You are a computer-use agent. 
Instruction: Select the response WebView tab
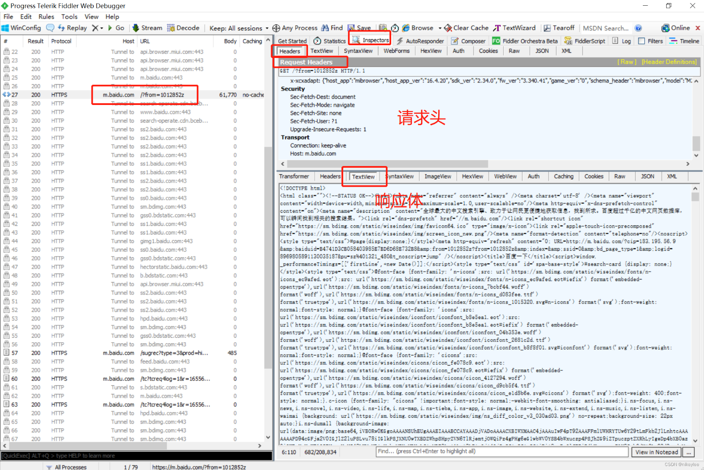click(505, 176)
